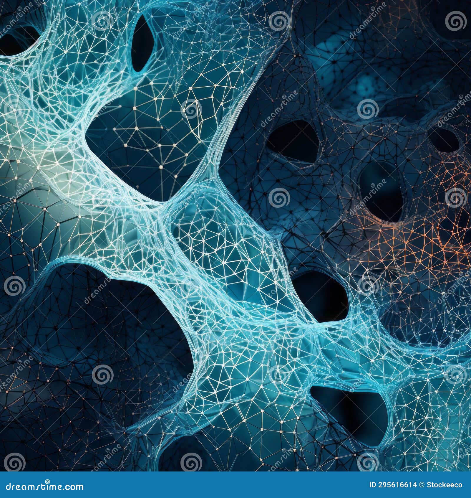Screen dimensions: 471x498
Task: Select the spiral watermark in the glowing cyan area
Action: pyautogui.click(x=20, y=185)
